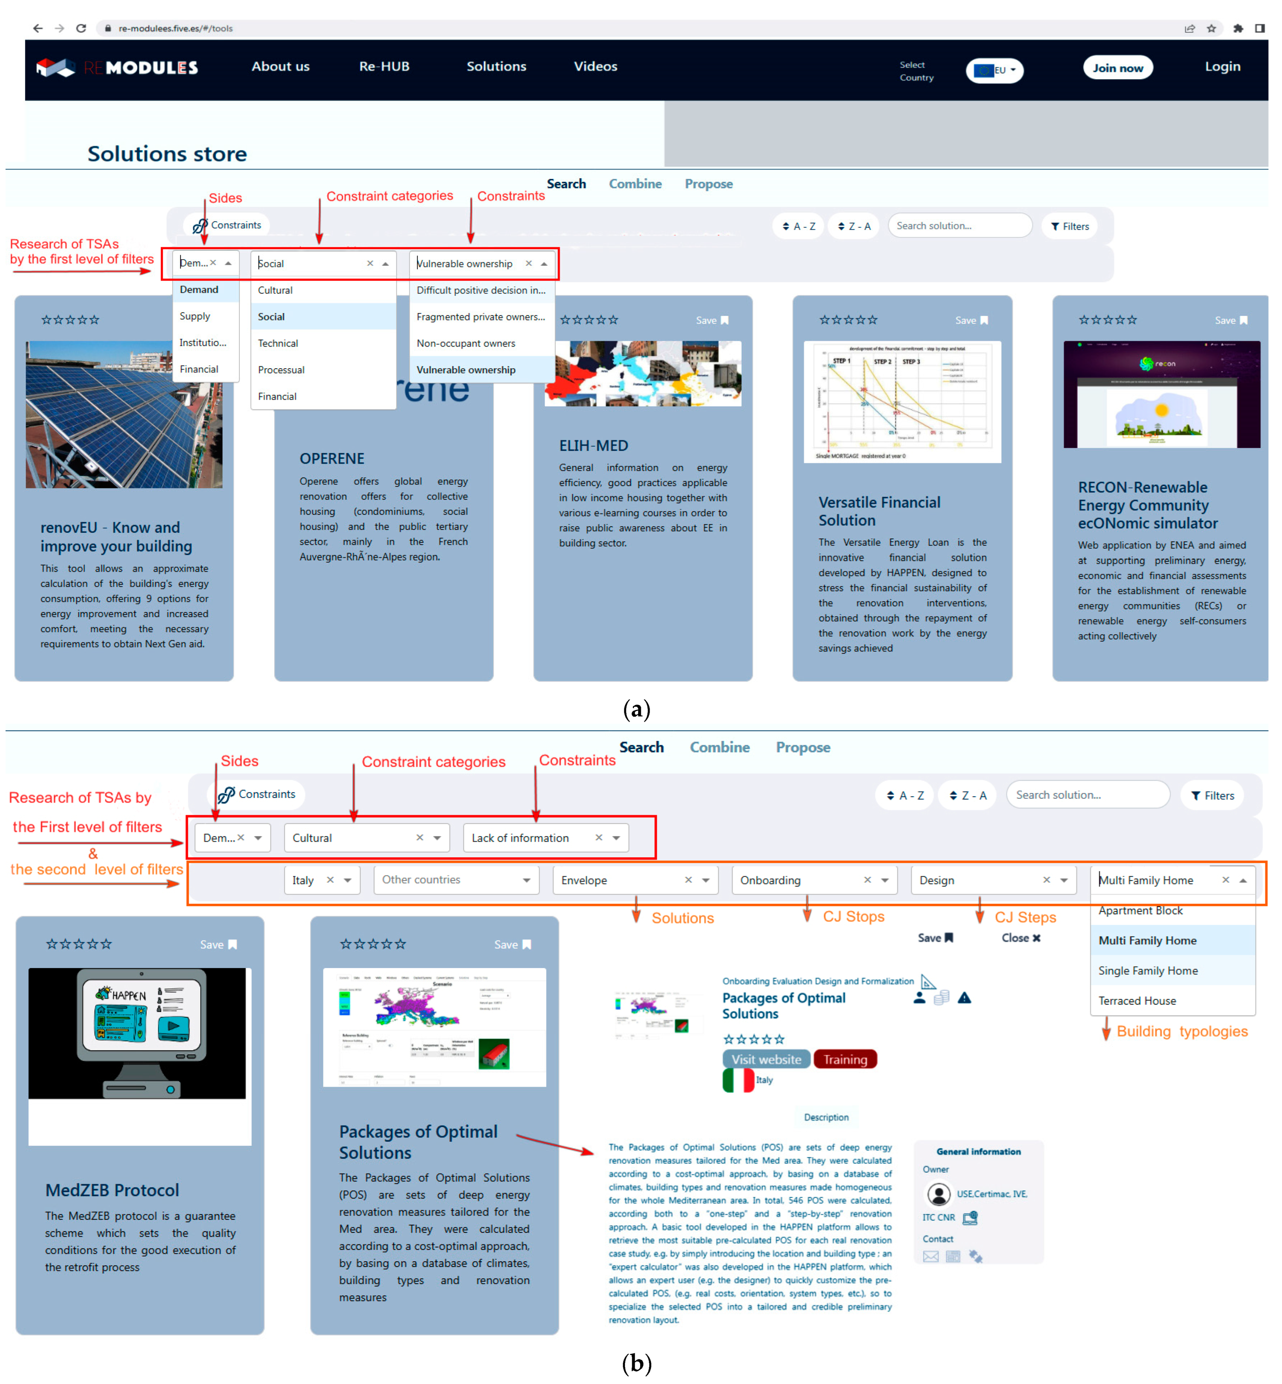Bookmark page with the star icon
The height and width of the screenshot is (1384, 1282).
pyautogui.click(x=1211, y=29)
